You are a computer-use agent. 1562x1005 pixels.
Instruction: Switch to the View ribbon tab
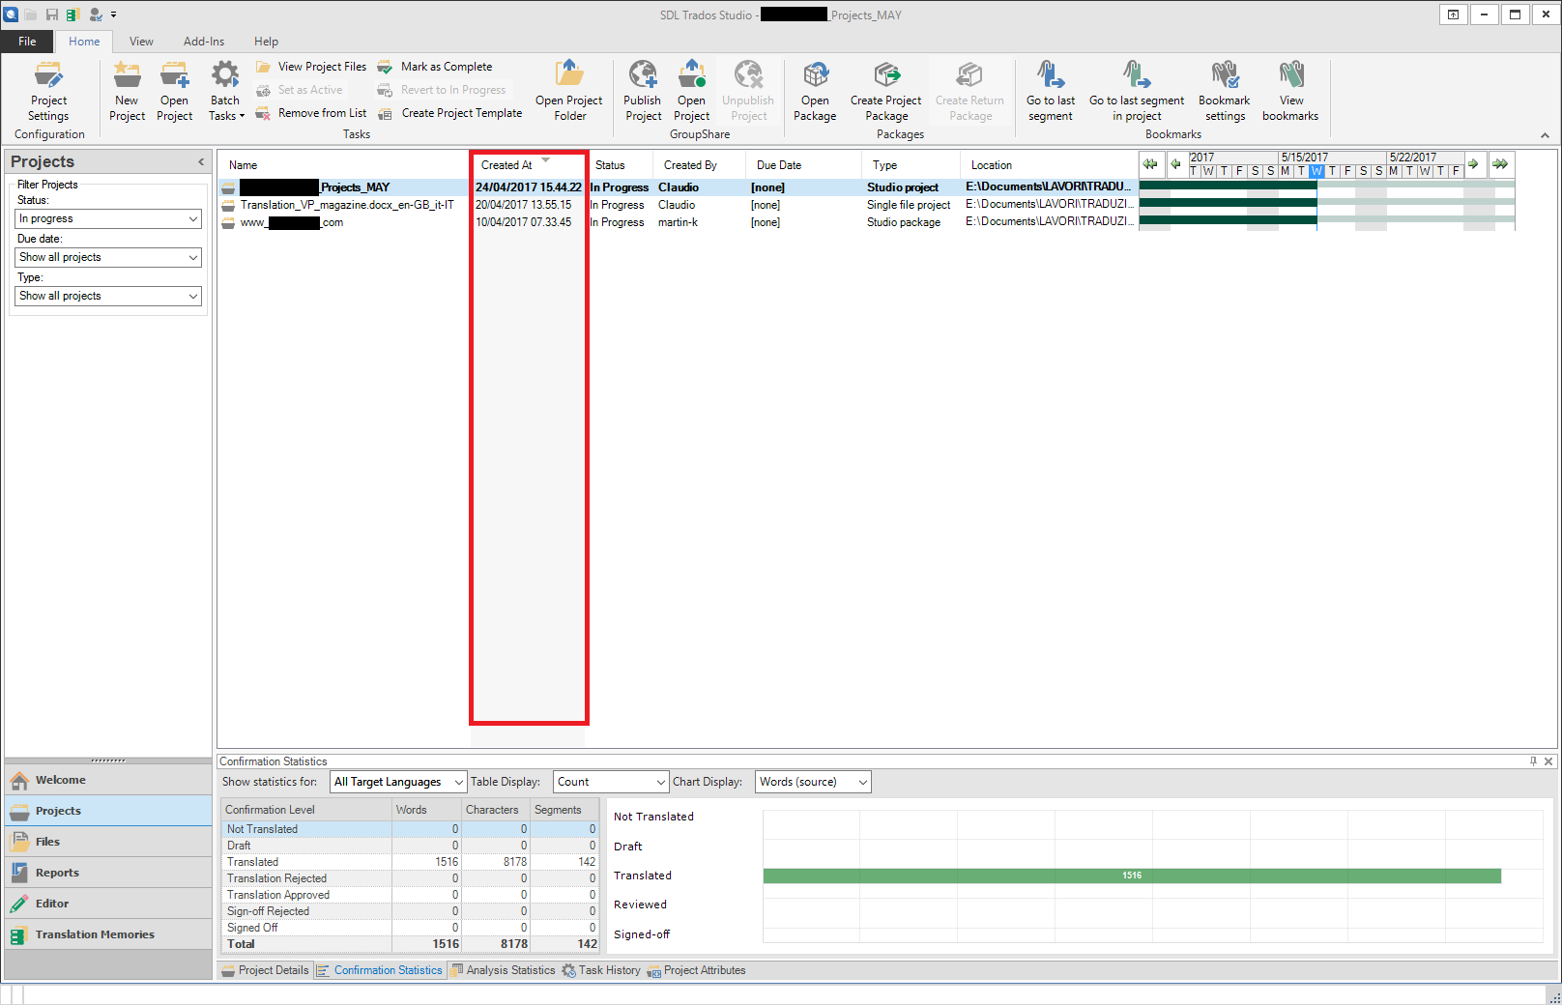coord(141,42)
